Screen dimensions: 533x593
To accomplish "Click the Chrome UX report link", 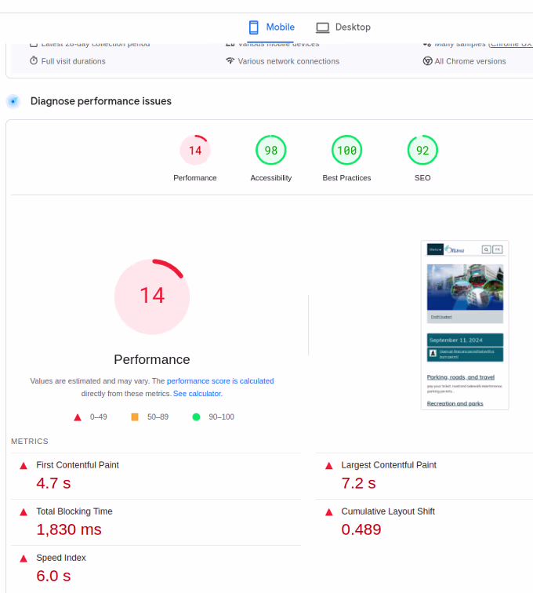I will coord(511,45).
